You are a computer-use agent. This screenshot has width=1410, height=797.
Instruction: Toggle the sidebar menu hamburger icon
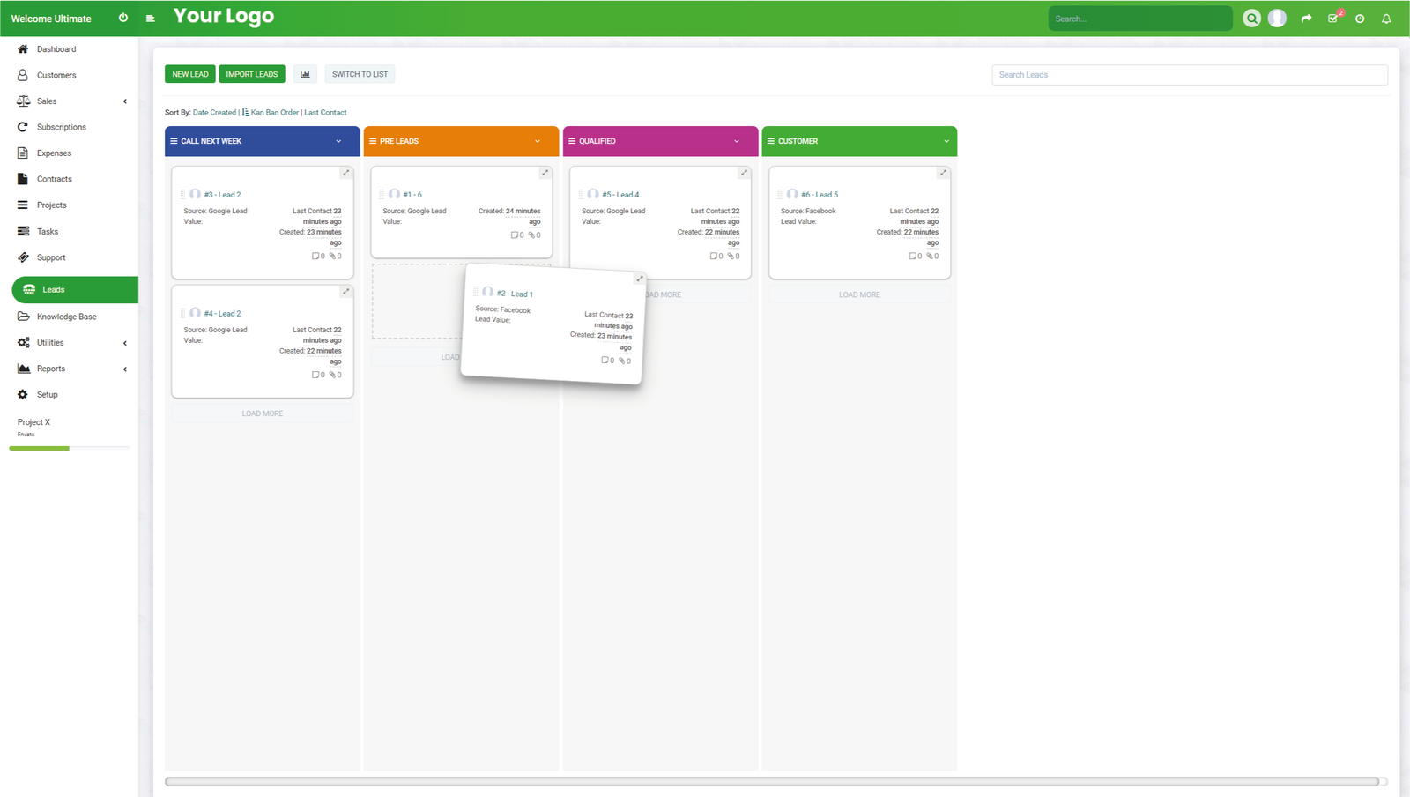click(x=151, y=18)
